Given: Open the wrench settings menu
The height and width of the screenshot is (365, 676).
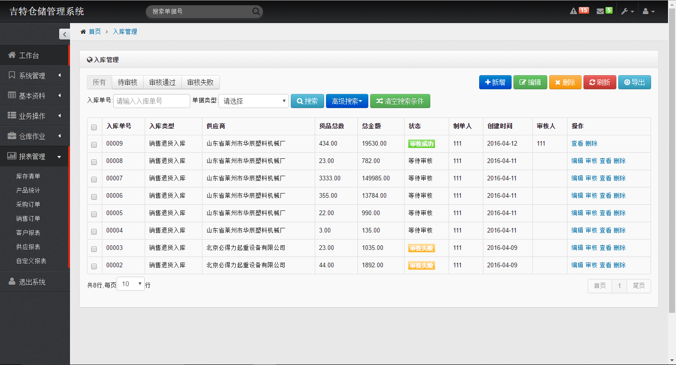Looking at the screenshot, I should click(627, 11).
